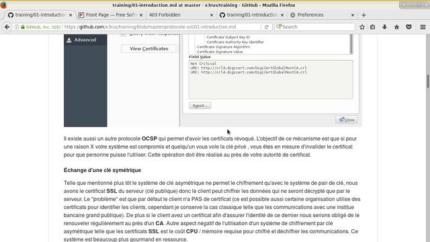Click the Export... button in image

(x=200, y=106)
